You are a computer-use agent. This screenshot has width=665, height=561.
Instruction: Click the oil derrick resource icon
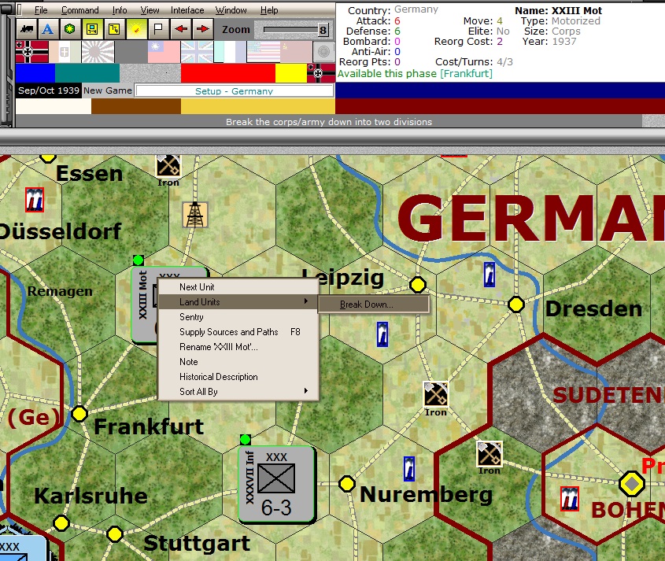click(195, 215)
